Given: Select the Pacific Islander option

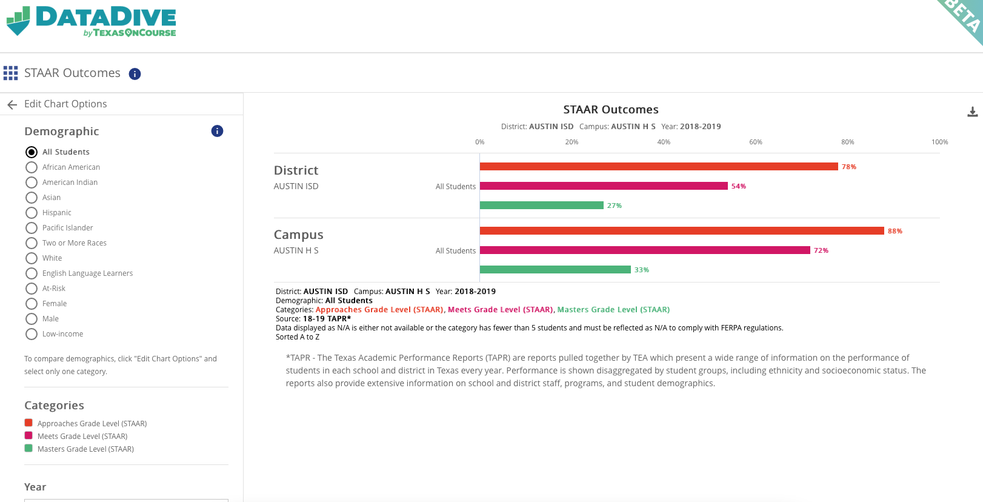Looking at the screenshot, I should tap(32, 228).
